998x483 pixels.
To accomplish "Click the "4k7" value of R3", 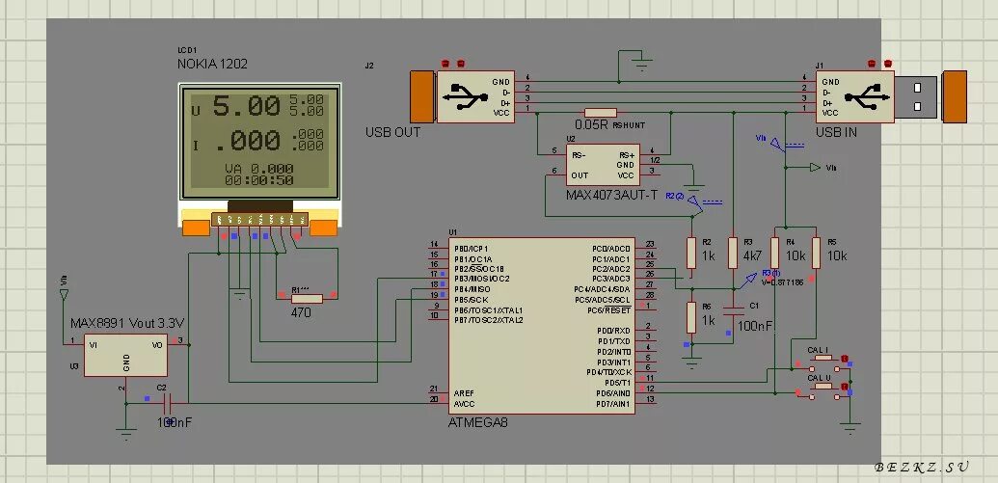I will (752, 255).
